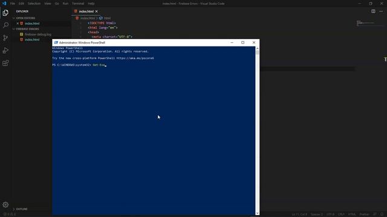Open the Search view in the activity bar
This screenshot has height=217, width=387.
(5, 25)
